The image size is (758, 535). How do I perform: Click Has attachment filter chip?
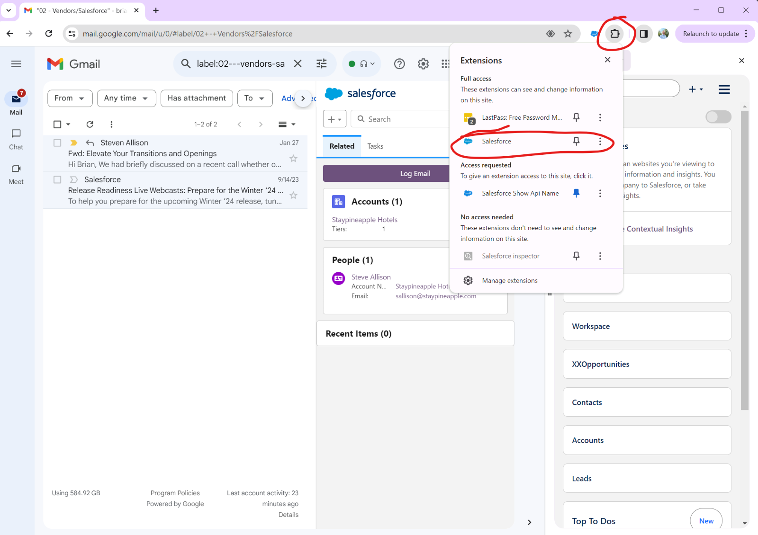coord(197,98)
